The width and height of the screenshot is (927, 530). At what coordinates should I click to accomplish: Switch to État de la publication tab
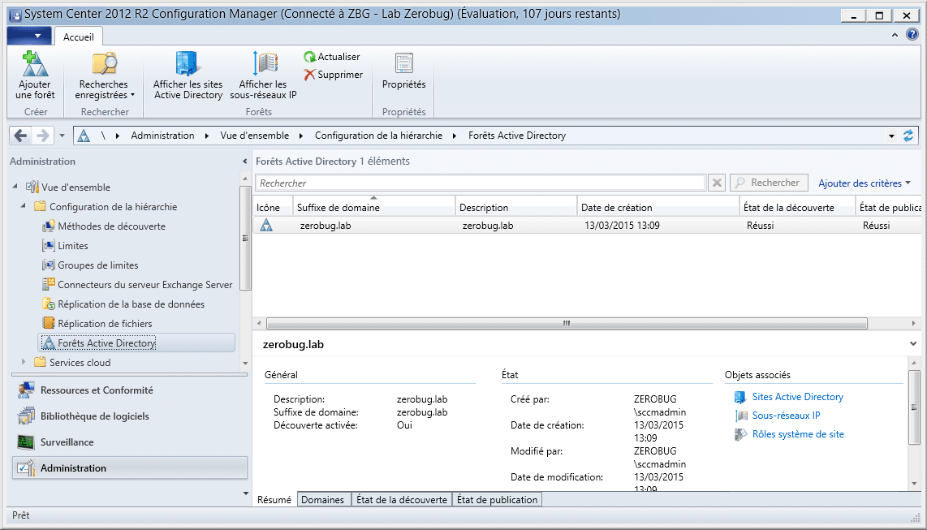pos(497,500)
